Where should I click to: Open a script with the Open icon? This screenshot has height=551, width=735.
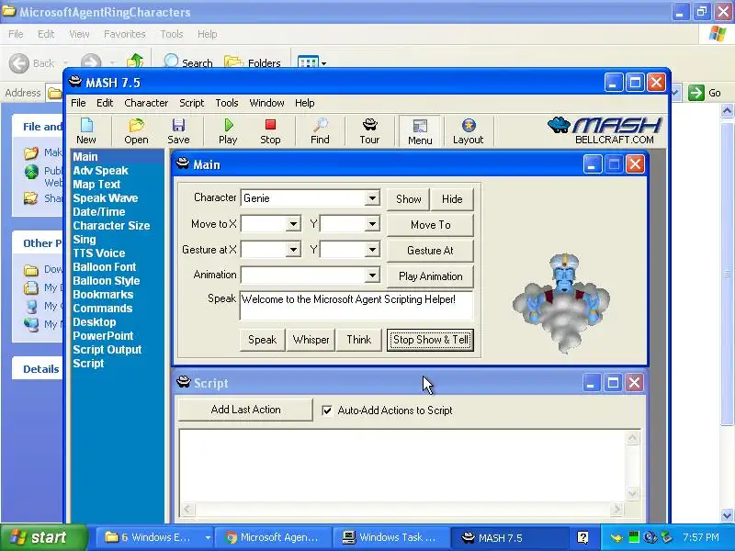point(136,131)
